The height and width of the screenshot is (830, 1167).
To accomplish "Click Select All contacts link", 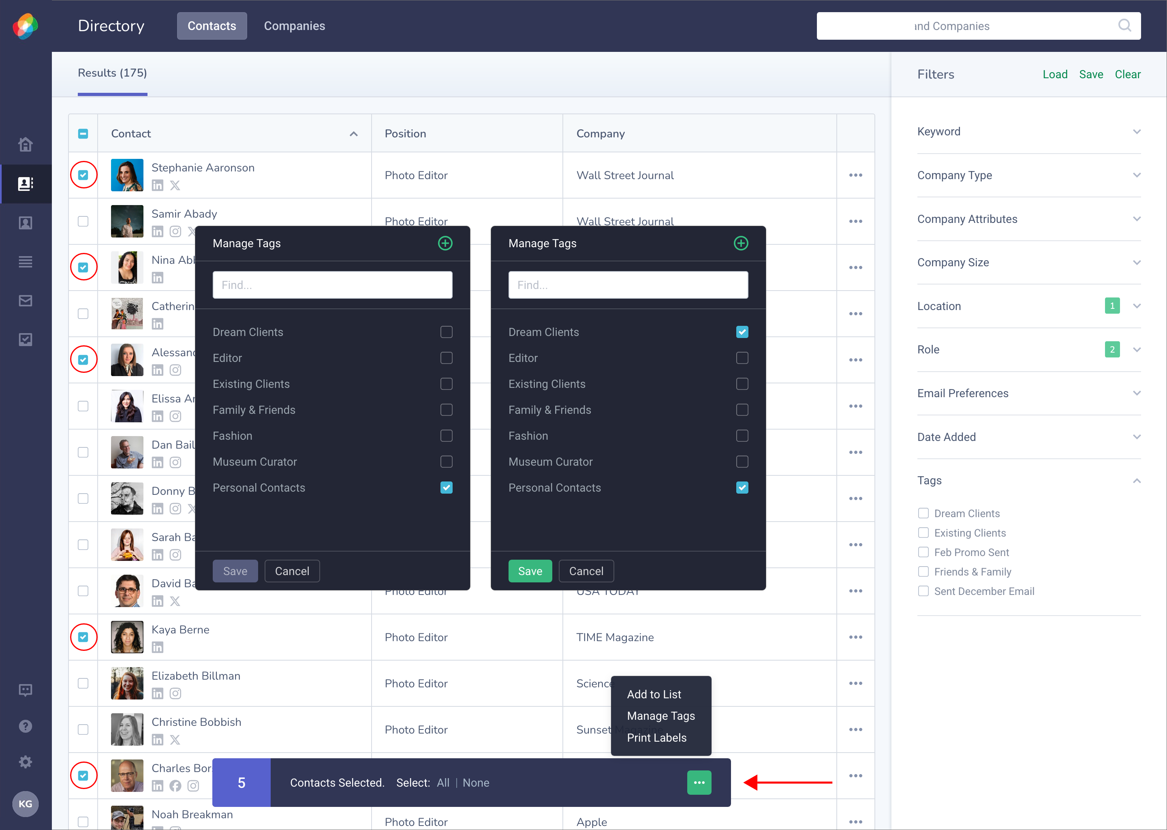I will (x=443, y=783).
